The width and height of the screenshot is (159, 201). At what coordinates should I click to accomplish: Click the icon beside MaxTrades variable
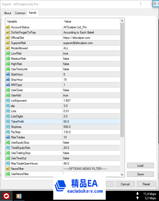click(x=8, y=137)
